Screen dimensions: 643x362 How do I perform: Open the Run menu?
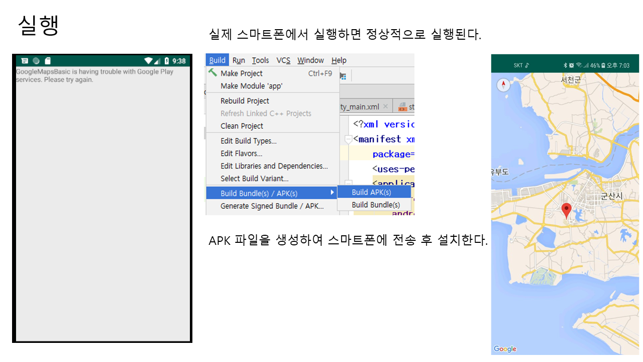tap(239, 60)
